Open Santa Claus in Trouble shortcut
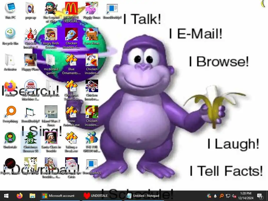The height and width of the screenshot is (201, 268). [x=51, y=142]
